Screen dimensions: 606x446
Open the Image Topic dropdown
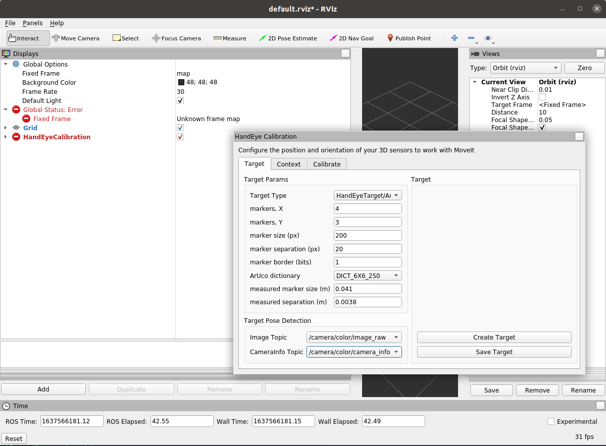point(354,337)
